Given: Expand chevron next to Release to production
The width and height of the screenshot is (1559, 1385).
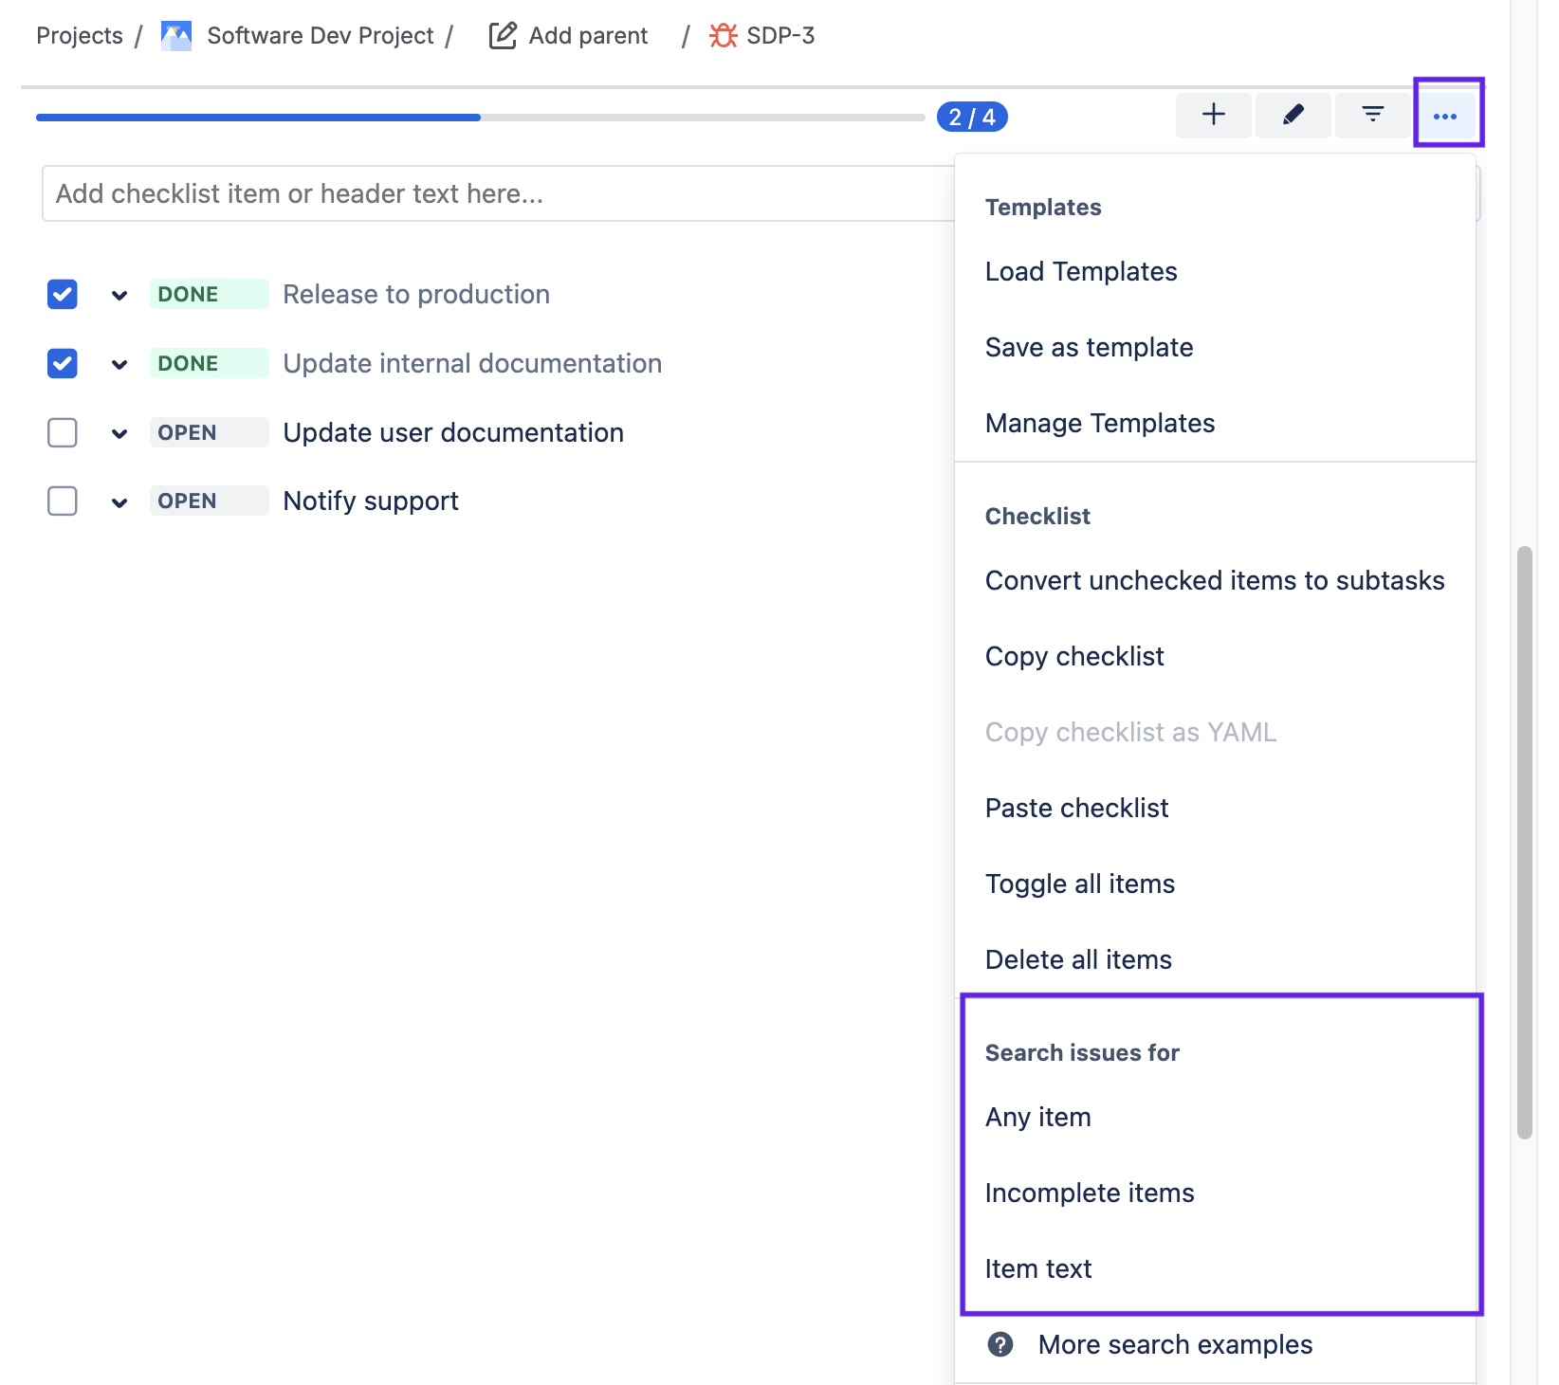Looking at the screenshot, I should [x=119, y=296].
